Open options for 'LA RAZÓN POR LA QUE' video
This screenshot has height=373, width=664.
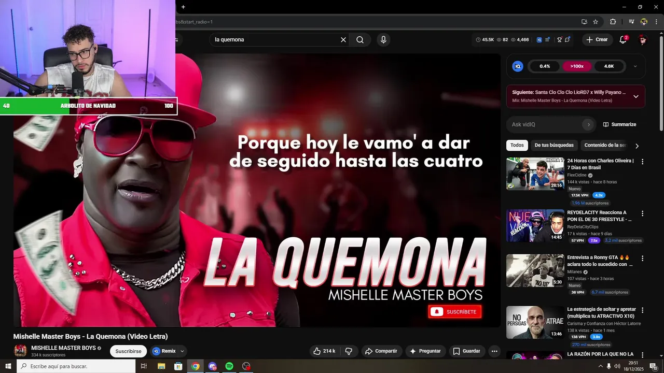coord(643,355)
